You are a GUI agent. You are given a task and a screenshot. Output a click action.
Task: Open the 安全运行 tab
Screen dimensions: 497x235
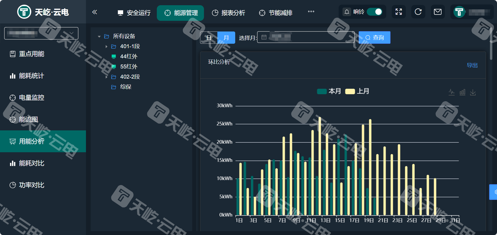[134, 13]
